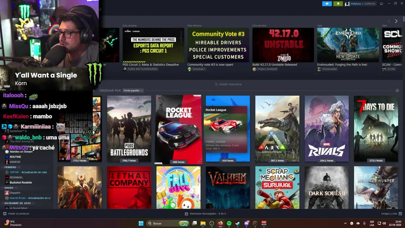Viewport: 405px width, 228px height.
Task: Select Marbles on Stream in library list
Action: tap(21, 152)
